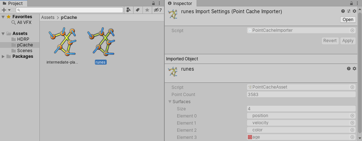The height and width of the screenshot is (141, 362).
Task: Click the object picker for PointCacheImporter script
Action: tap(352, 30)
